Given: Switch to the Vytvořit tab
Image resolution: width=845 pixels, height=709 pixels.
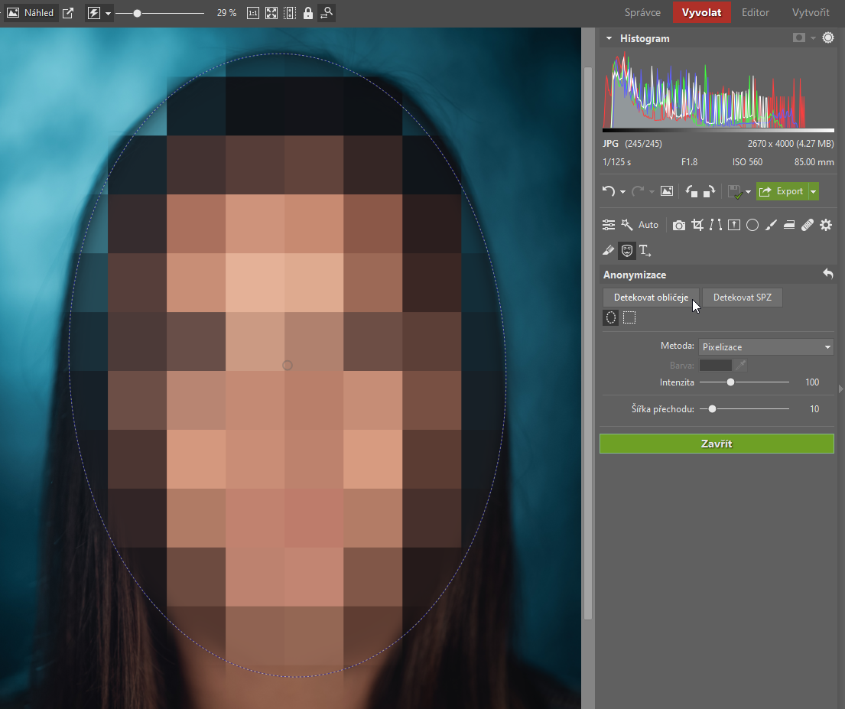Looking at the screenshot, I should 811,12.
